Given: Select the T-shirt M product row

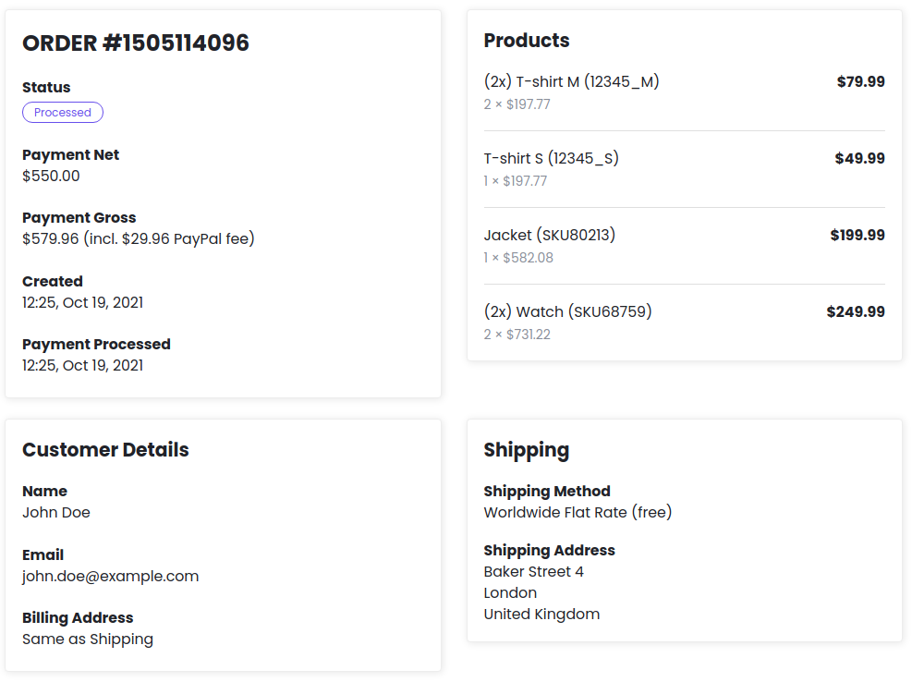Looking at the screenshot, I should (x=684, y=91).
